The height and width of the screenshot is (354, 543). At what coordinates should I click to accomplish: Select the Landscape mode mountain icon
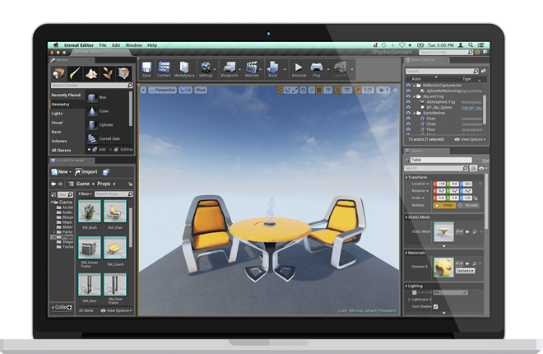click(91, 73)
